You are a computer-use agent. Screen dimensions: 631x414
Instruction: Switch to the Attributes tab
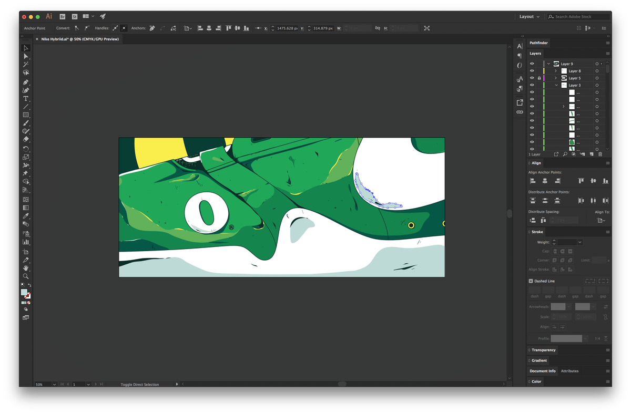569,371
